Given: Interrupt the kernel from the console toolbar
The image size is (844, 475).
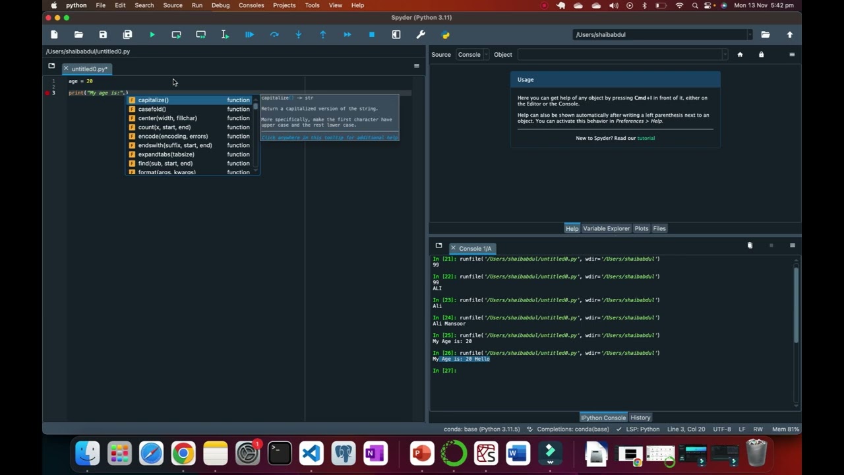Looking at the screenshot, I should [x=771, y=245].
